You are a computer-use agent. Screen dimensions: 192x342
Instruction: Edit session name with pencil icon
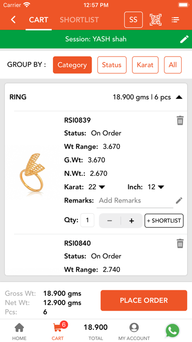pyautogui.click(x=184, y=39)
